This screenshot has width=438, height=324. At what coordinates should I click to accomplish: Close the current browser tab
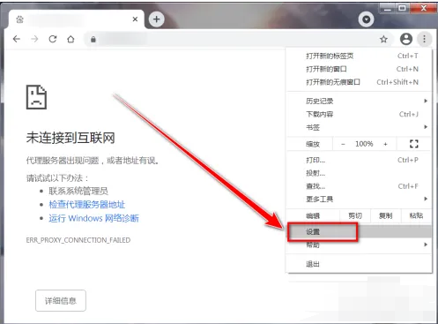135,19
